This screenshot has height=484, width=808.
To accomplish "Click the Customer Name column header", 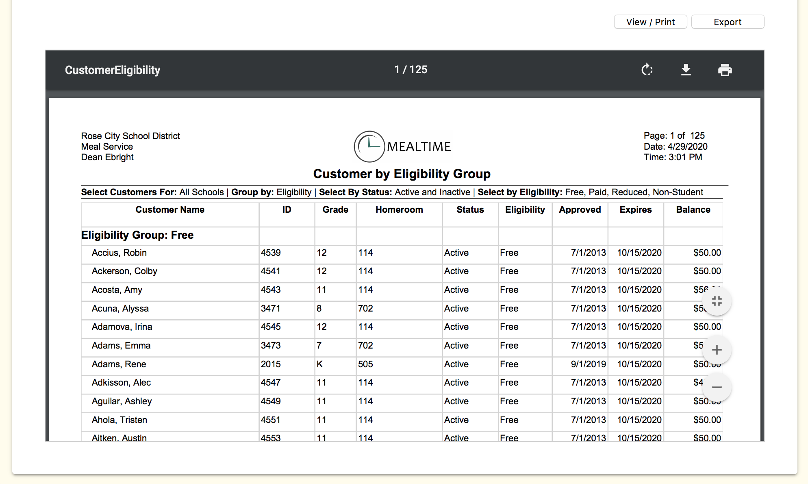I will [170, 210].
